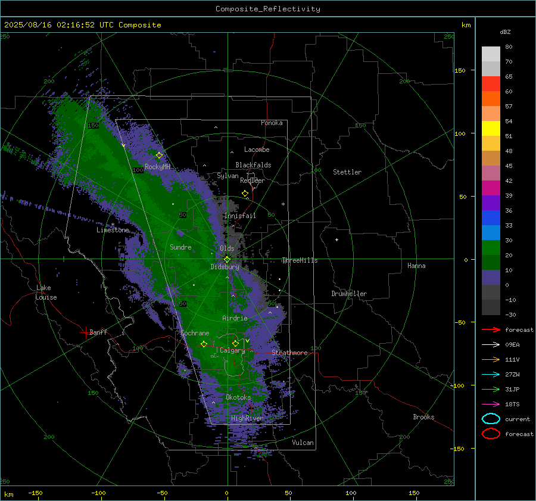Screen dimensions: 536x501
Task: Click the Innisfail city label
Action: (240, 216)
